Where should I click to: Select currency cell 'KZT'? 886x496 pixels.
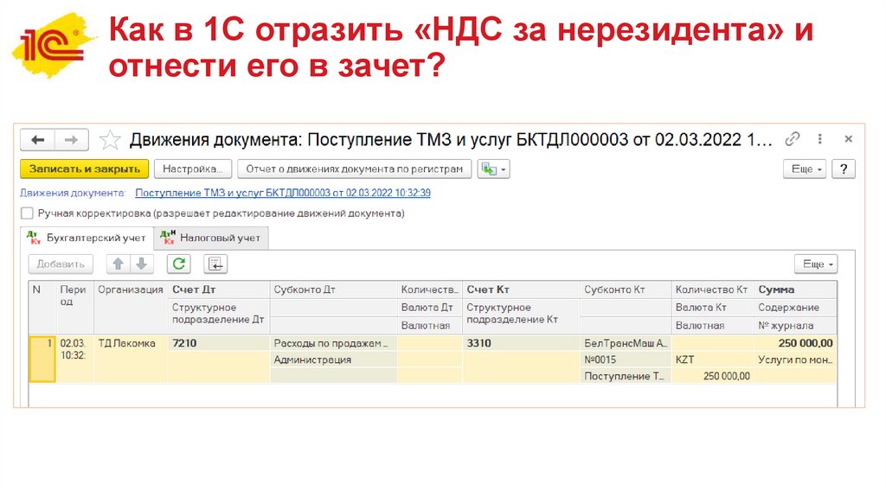coord(713,359)
